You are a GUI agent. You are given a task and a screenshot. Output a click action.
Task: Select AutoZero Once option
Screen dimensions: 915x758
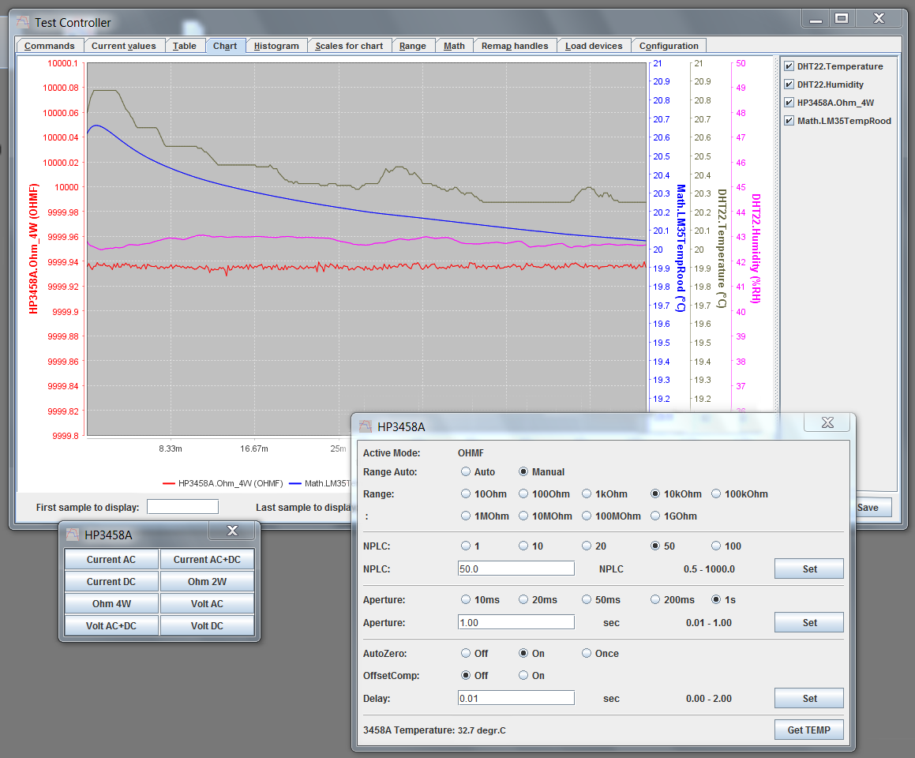587,654
